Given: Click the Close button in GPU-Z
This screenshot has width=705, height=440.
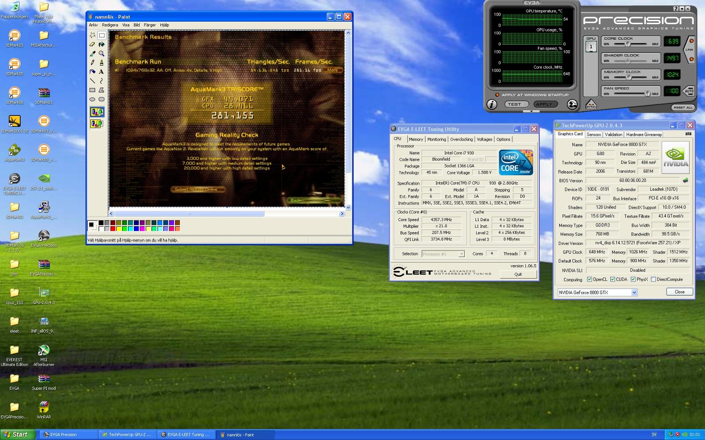Looking at the screenshot, I should [679, 292].
